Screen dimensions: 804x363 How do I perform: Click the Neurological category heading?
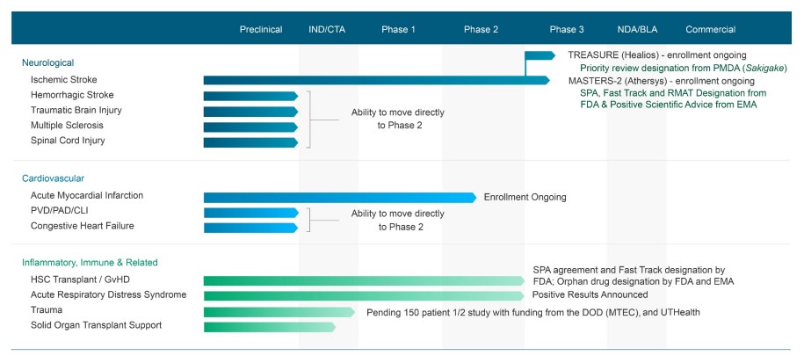[x=48, y=63]
